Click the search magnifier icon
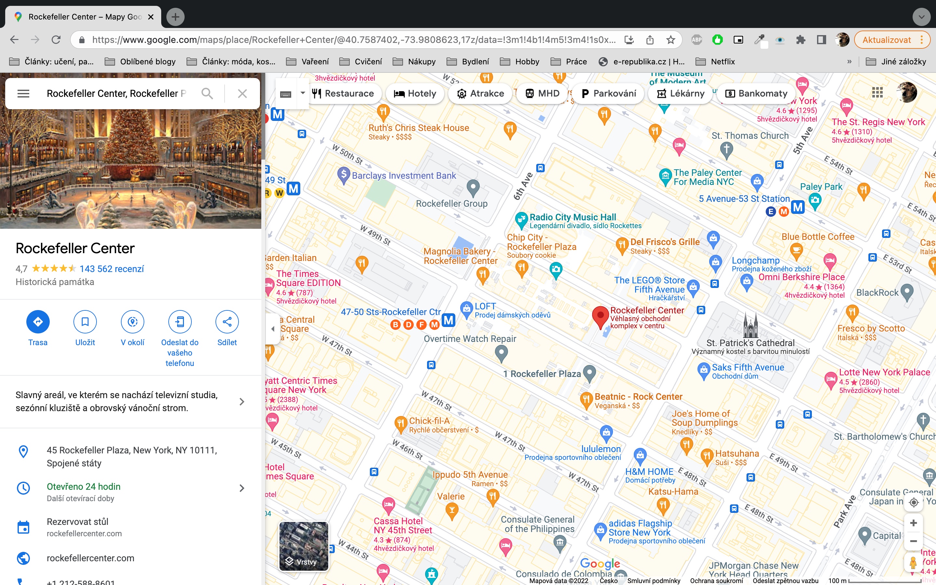Viewport: 936px width, 585px height. (x=207, y=93)
